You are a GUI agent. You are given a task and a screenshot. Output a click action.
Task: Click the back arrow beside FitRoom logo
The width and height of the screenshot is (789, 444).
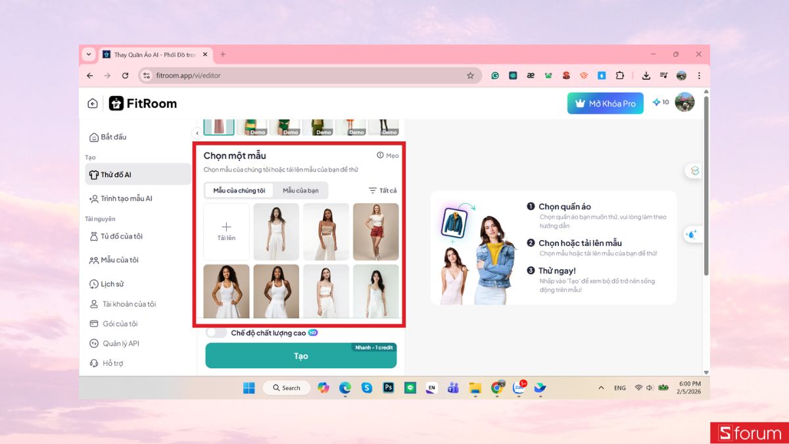click(x=93, y=103)
